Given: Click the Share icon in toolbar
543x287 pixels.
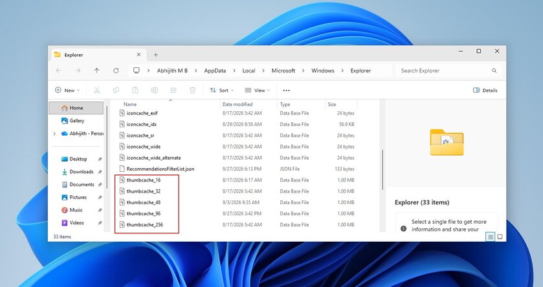Looking at the screenshot, I should coord(173,90).
